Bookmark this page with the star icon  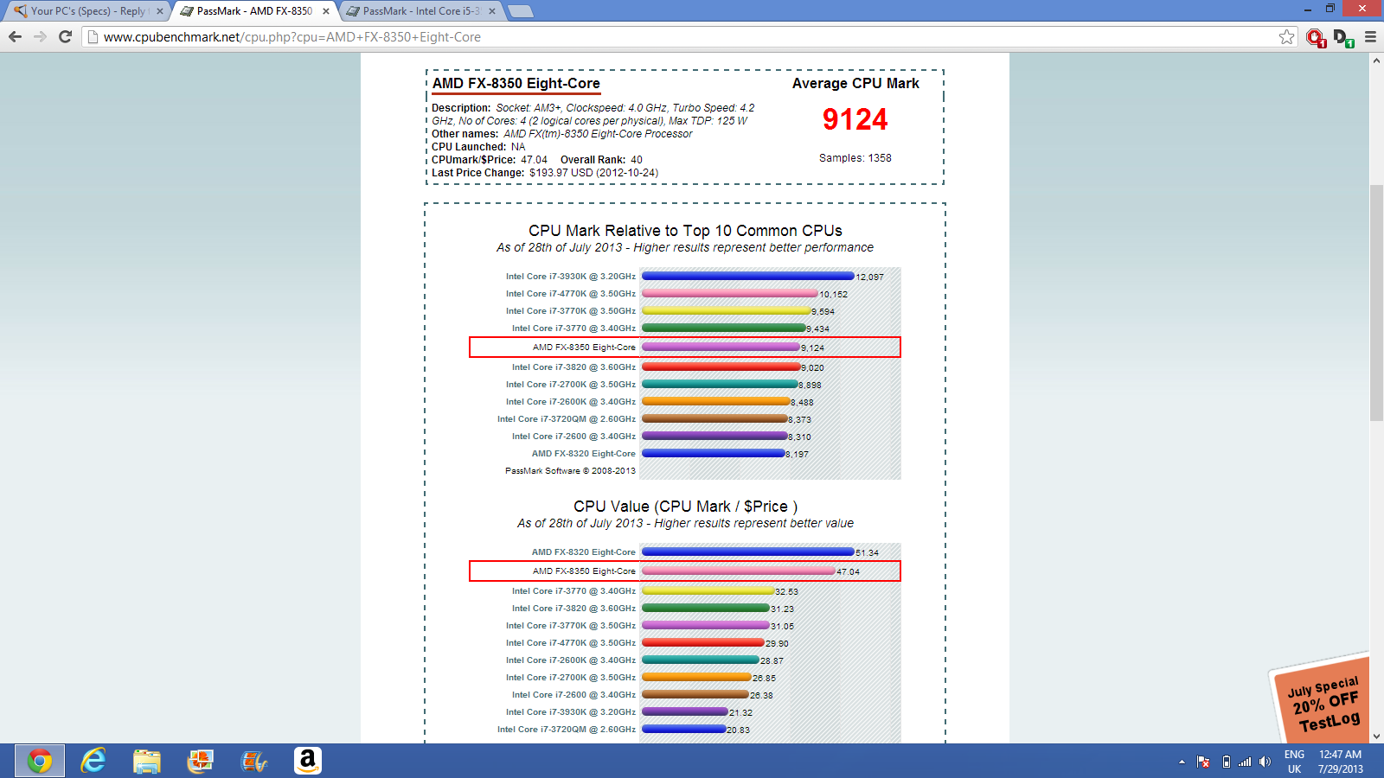[x=1287, y=36]
